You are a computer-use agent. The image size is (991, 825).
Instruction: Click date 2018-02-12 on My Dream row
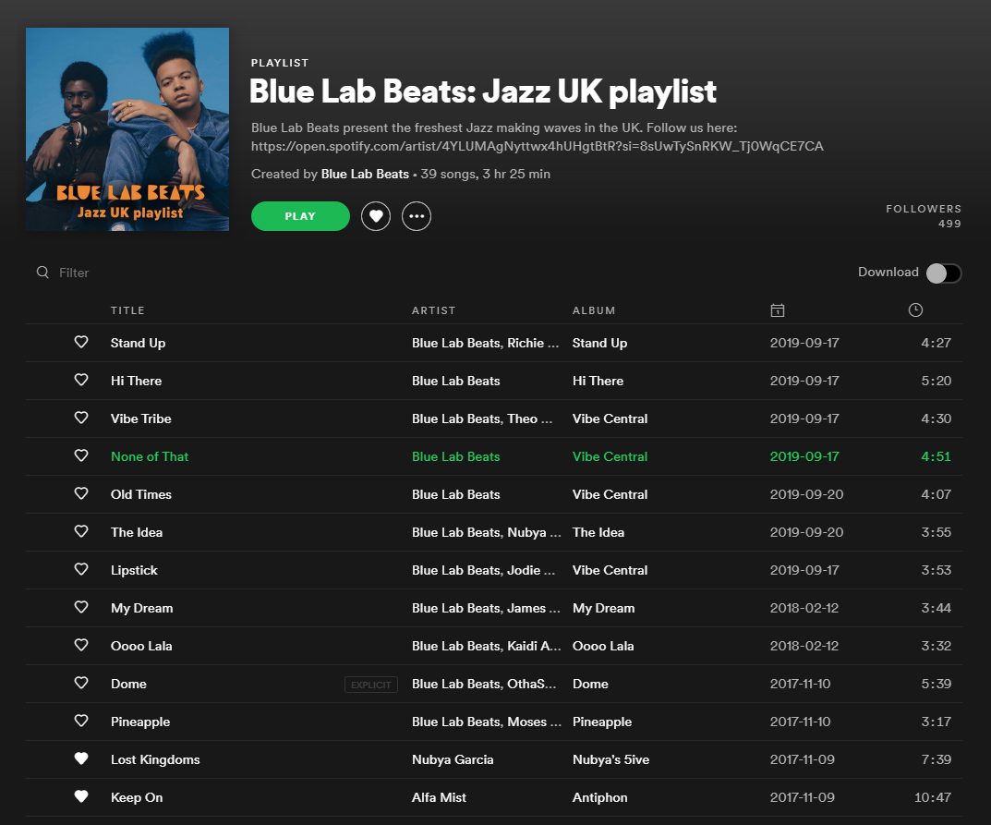pyautogui.click(x=804, y=608)
